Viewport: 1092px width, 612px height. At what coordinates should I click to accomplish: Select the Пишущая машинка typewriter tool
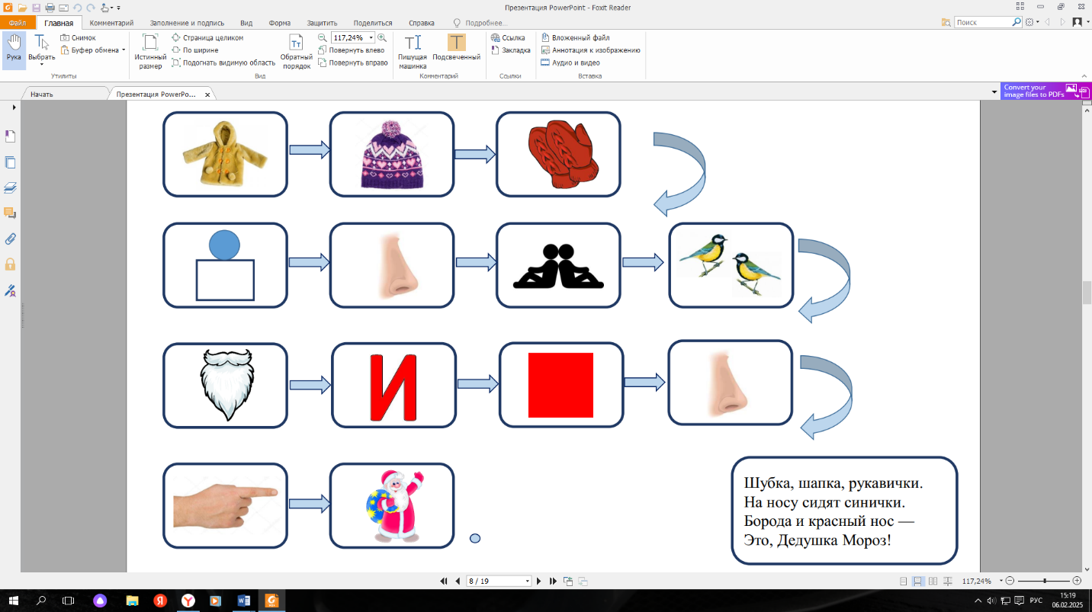[x=413, y=51]
